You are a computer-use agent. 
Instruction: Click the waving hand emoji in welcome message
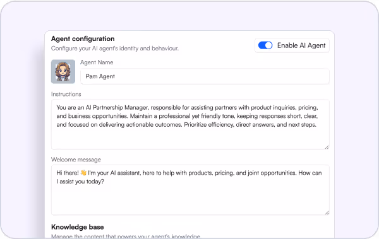(x=83, y=173)
